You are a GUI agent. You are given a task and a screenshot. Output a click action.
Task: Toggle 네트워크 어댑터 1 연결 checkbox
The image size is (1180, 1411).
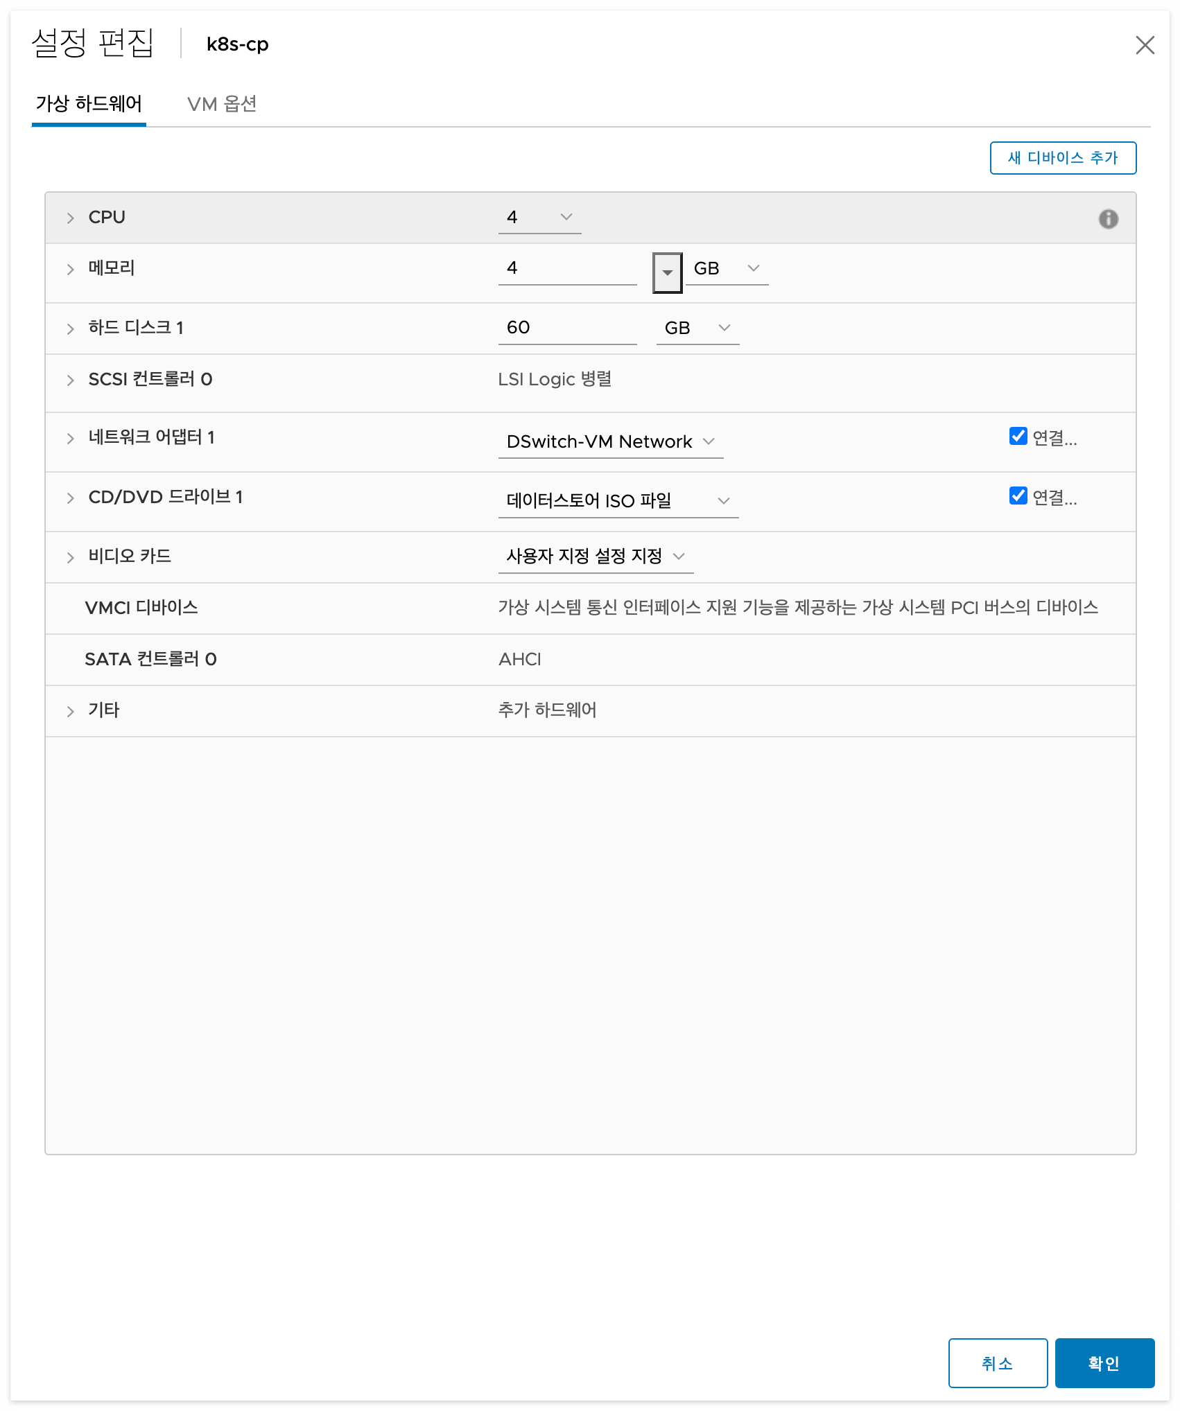point(1018,436)
